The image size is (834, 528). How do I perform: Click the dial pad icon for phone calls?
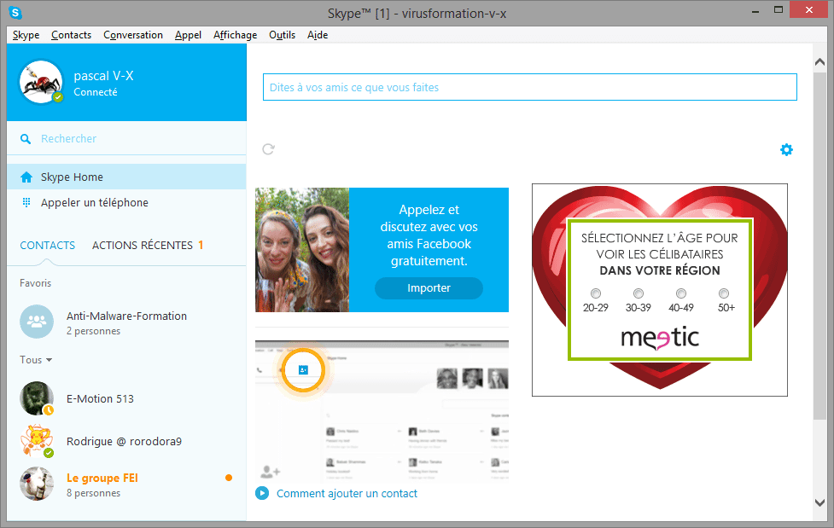coord(26,203)
